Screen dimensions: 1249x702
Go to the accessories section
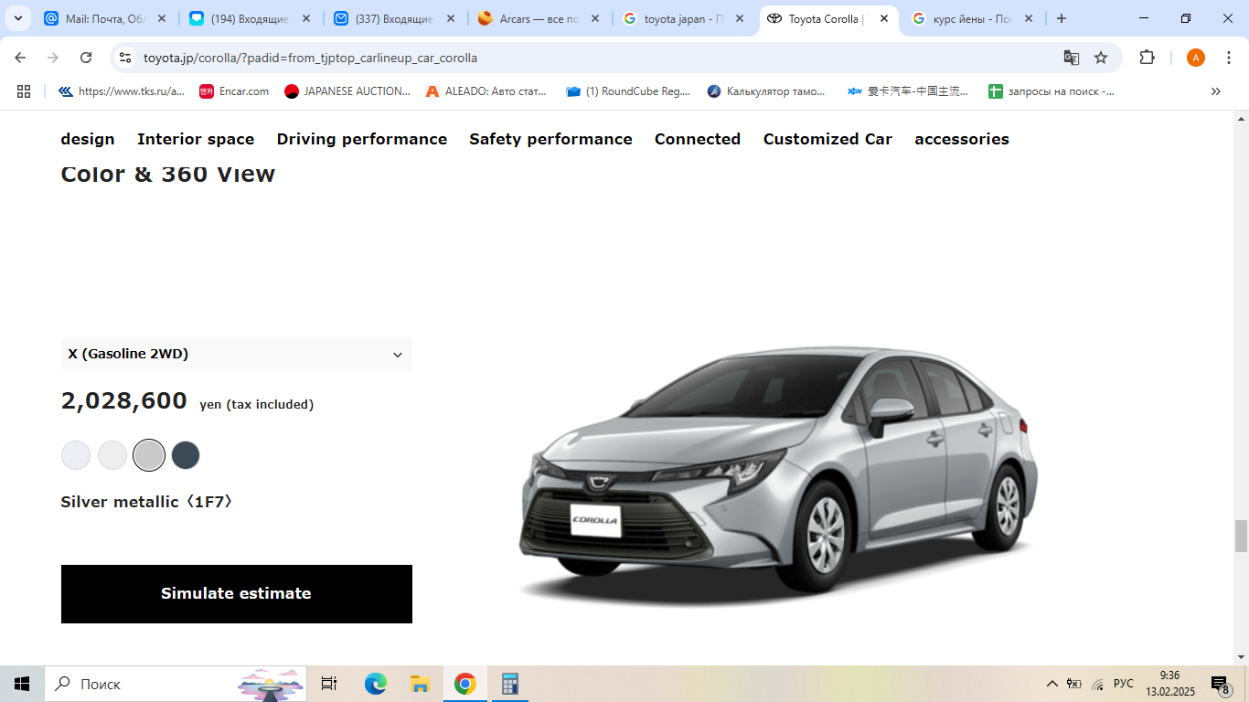(962, 139)
